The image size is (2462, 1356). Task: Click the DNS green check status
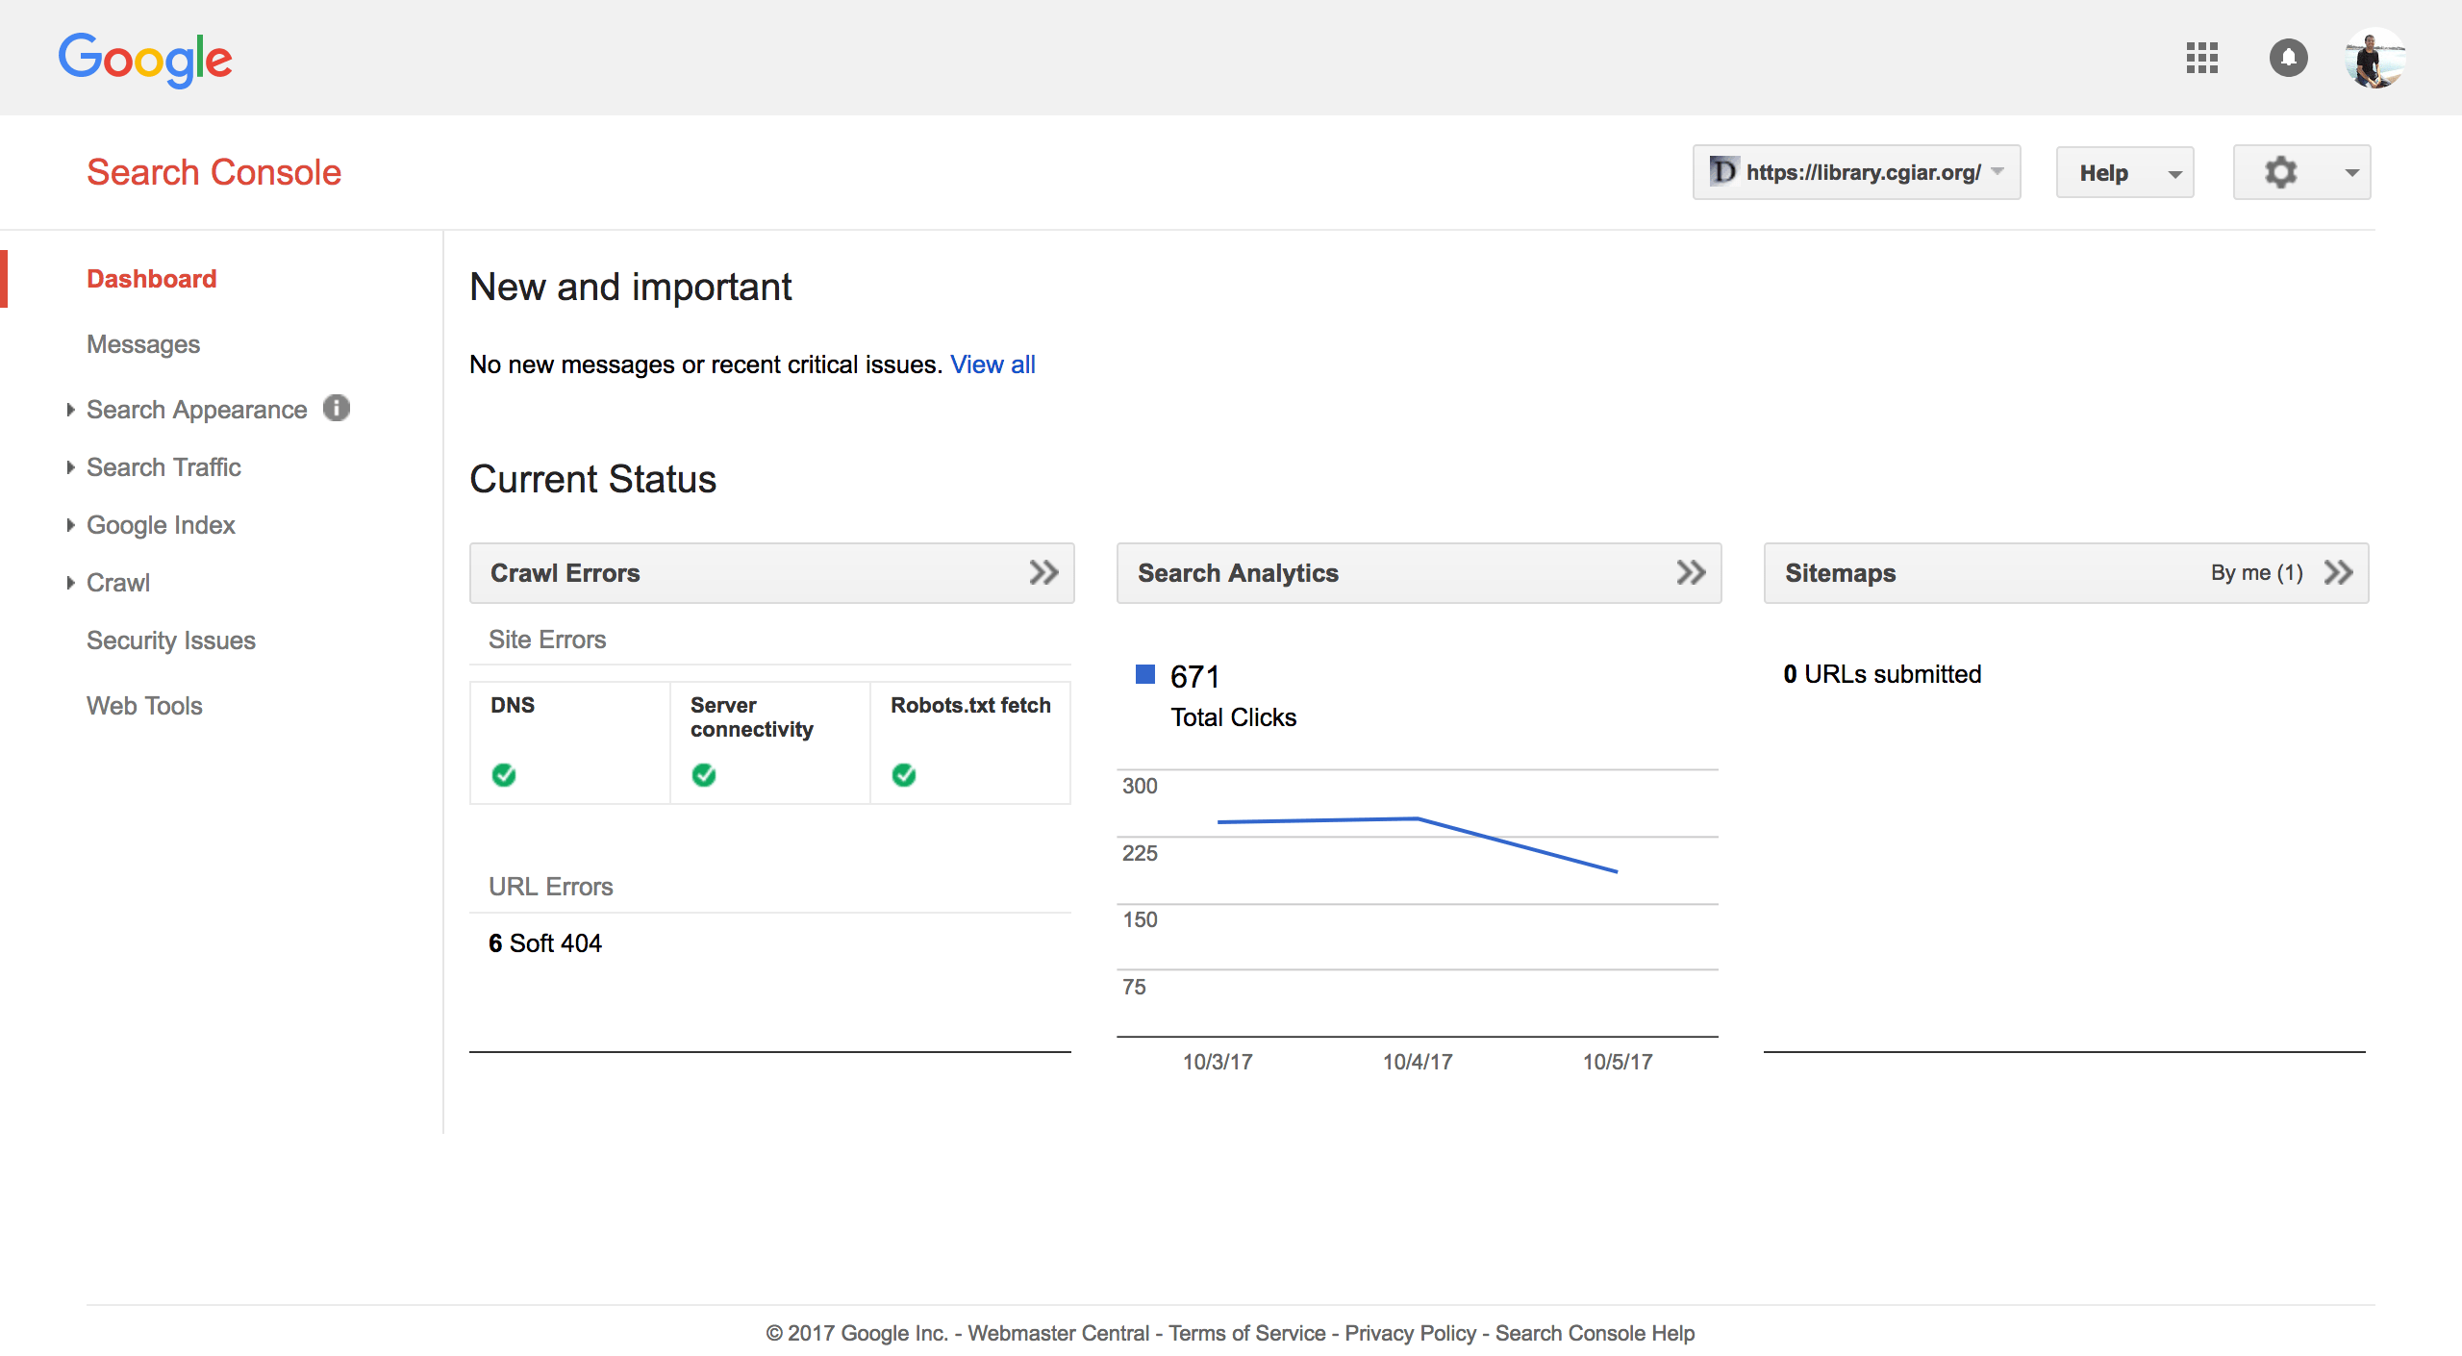click(x=504, y=774)
